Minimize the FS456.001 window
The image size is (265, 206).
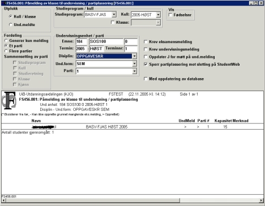251,3
